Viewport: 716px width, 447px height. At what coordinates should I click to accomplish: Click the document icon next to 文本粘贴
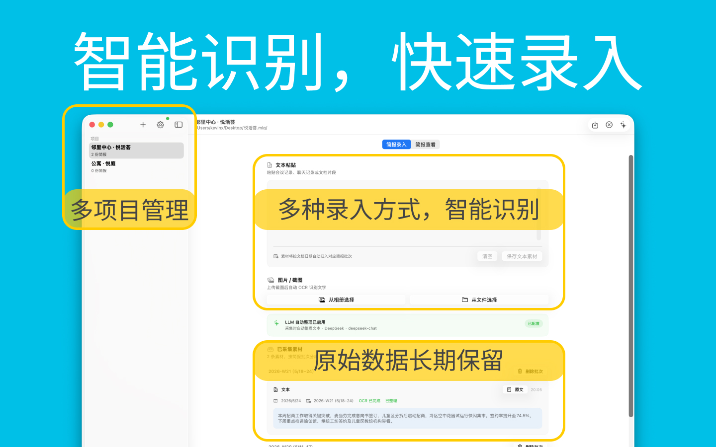tap(269, 165)
